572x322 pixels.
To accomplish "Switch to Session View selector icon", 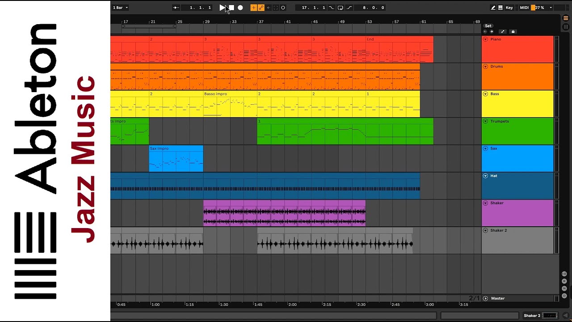I will point(565,27).
